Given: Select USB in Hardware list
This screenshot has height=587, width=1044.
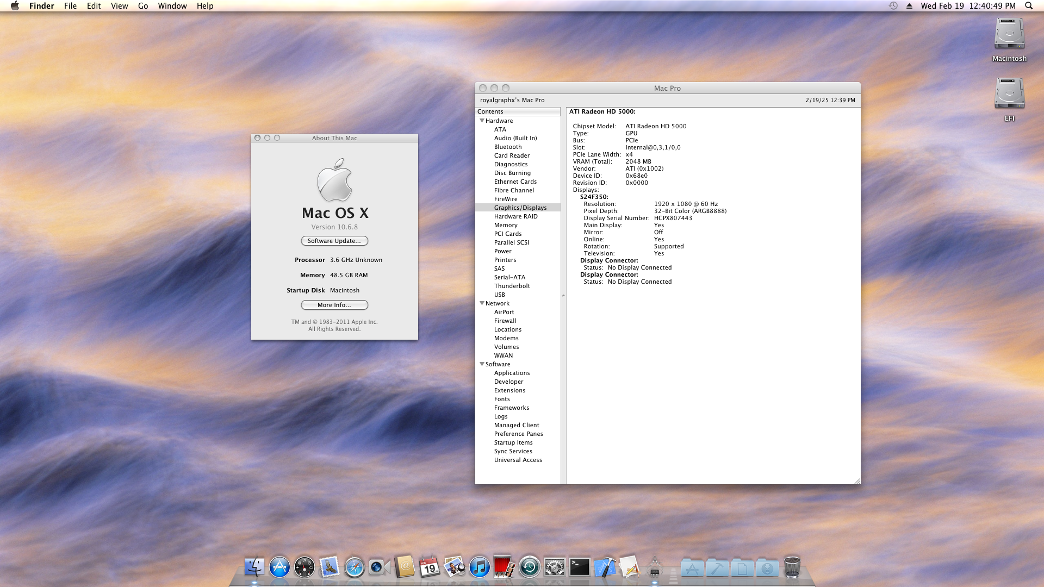Looking at the screenshot, I should point(518,295).
